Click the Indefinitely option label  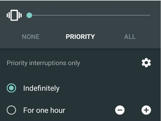(41, 88)
